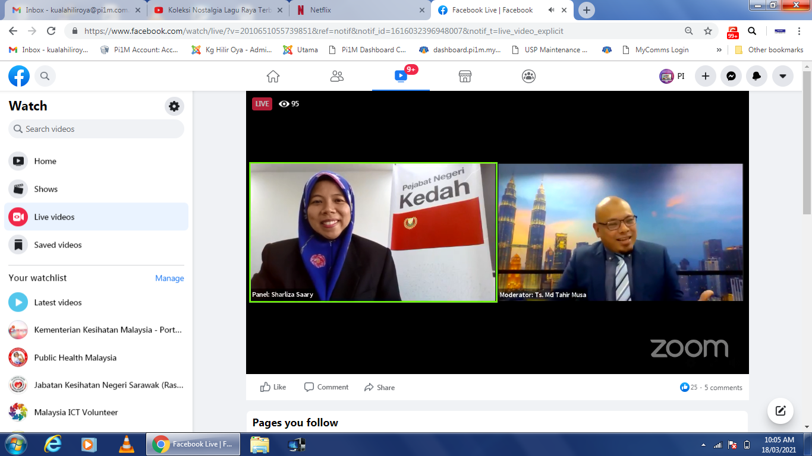Share the live video
Screen dimensions: 812x456
click(x=379, y=387)
